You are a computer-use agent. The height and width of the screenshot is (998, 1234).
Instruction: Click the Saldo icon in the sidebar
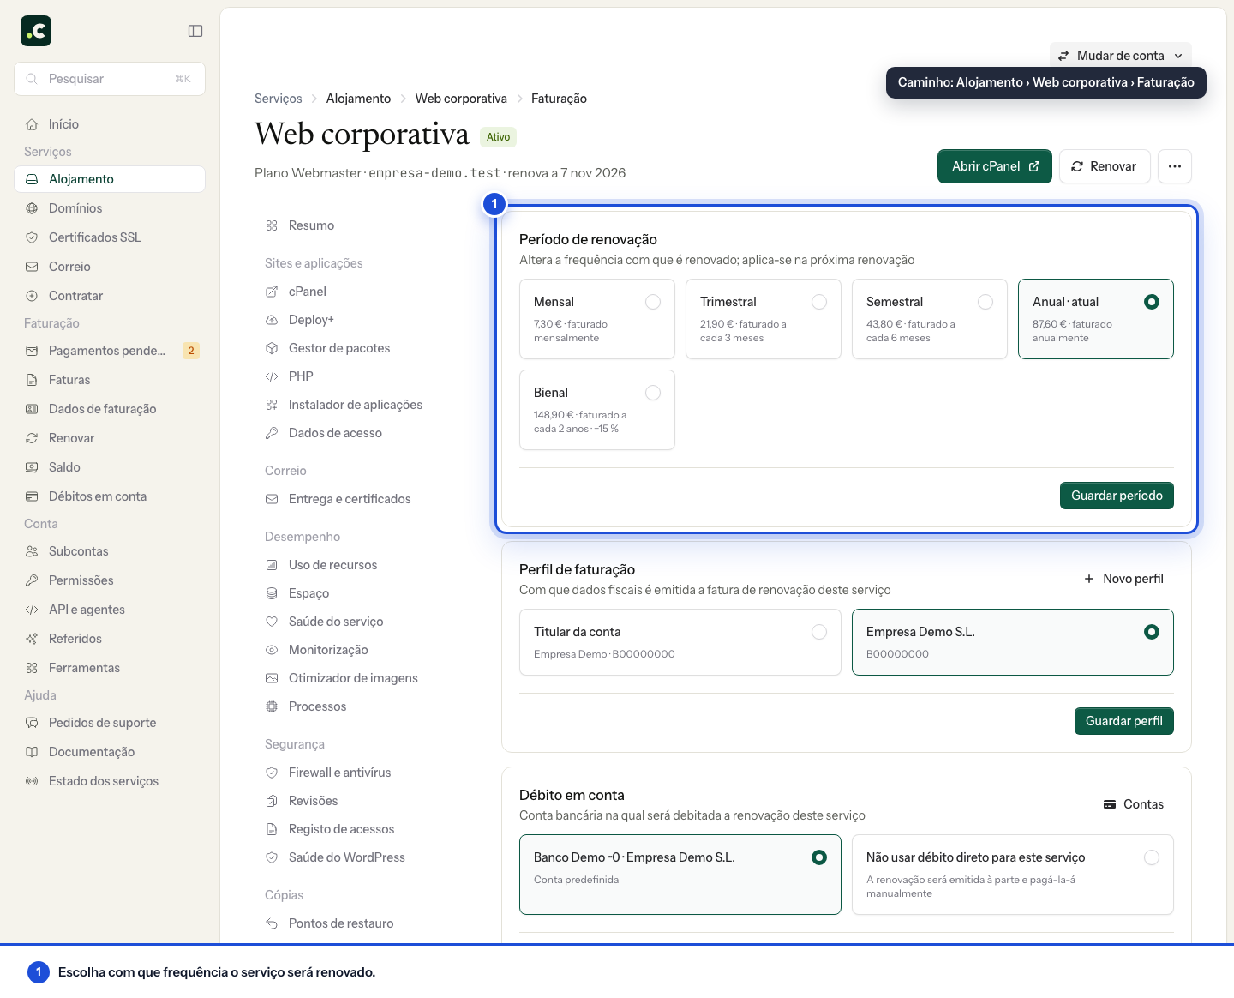tap(32, 467)
